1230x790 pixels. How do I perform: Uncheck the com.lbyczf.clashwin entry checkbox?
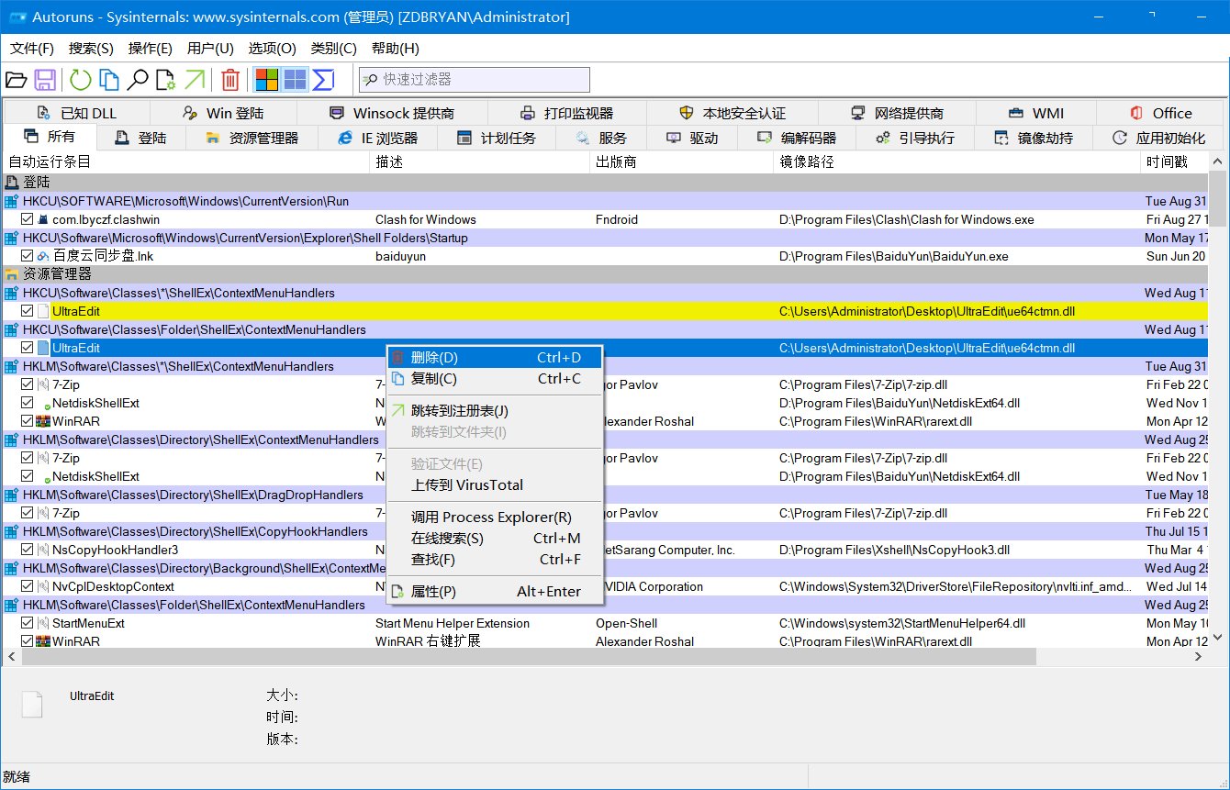point(28,219)
